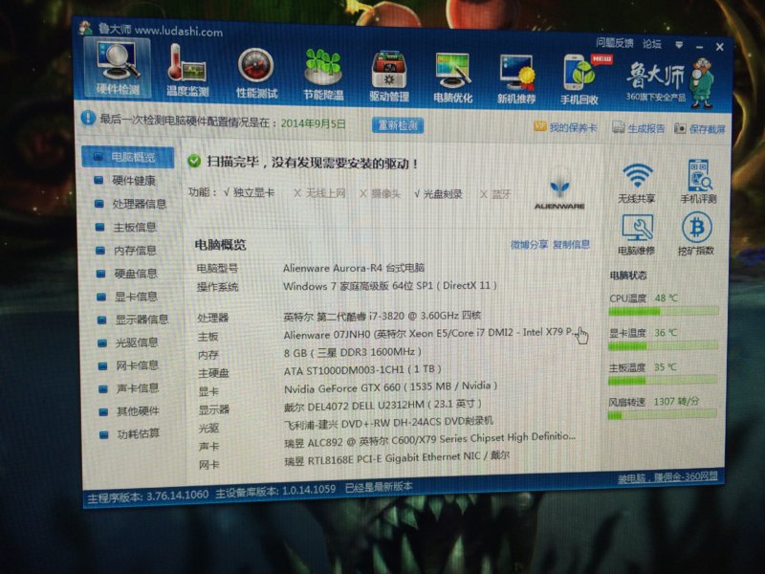Viewport: 765px width, 574px height.
Task: Click the CPU温度 progress bar
Action: (664, 311)
